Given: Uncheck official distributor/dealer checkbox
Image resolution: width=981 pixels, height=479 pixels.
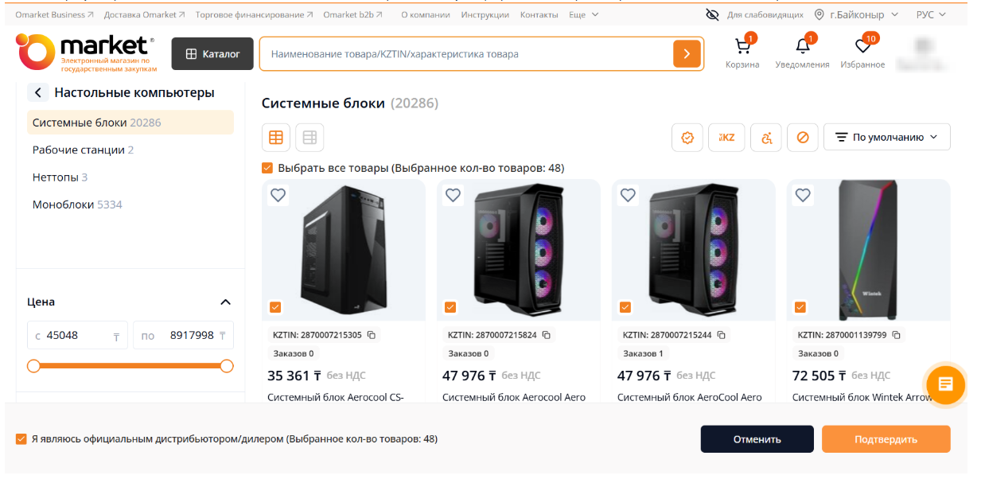Looking at the screenshot, I should (x=21, y=439).
